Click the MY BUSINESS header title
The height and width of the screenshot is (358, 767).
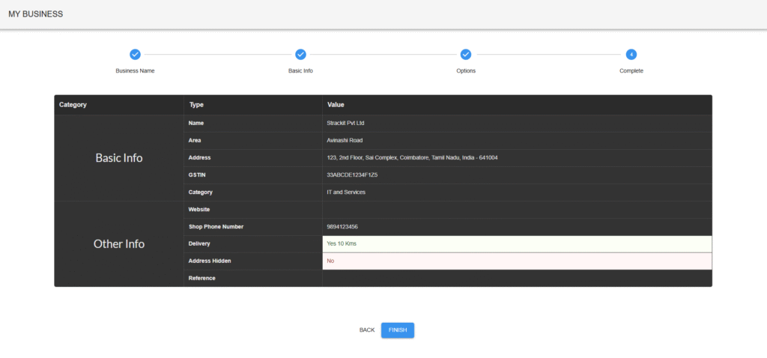pos(36,14)
